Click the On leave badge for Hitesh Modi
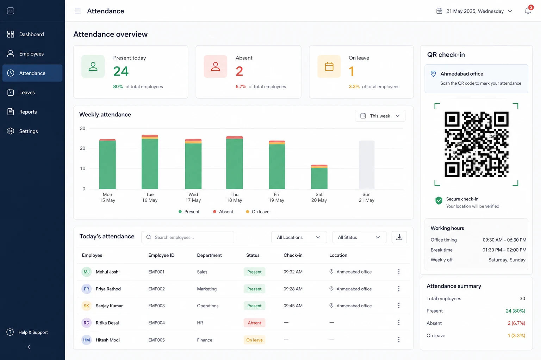 [254, 340]
